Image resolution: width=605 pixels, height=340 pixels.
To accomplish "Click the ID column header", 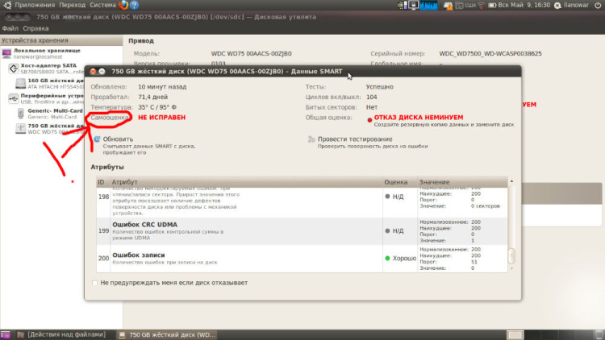I will [103, 182].
